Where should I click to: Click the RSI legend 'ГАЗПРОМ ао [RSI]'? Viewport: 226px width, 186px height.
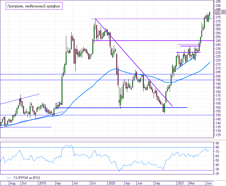coord(27,178)
